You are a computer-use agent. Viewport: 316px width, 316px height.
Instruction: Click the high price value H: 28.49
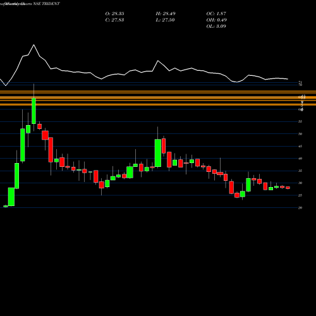[166, 13]
